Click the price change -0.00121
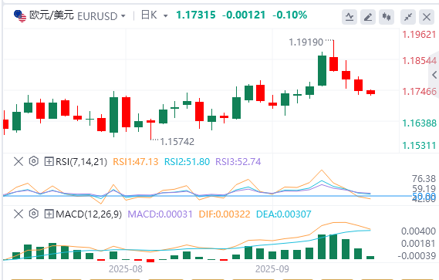 tap(244, 15)
